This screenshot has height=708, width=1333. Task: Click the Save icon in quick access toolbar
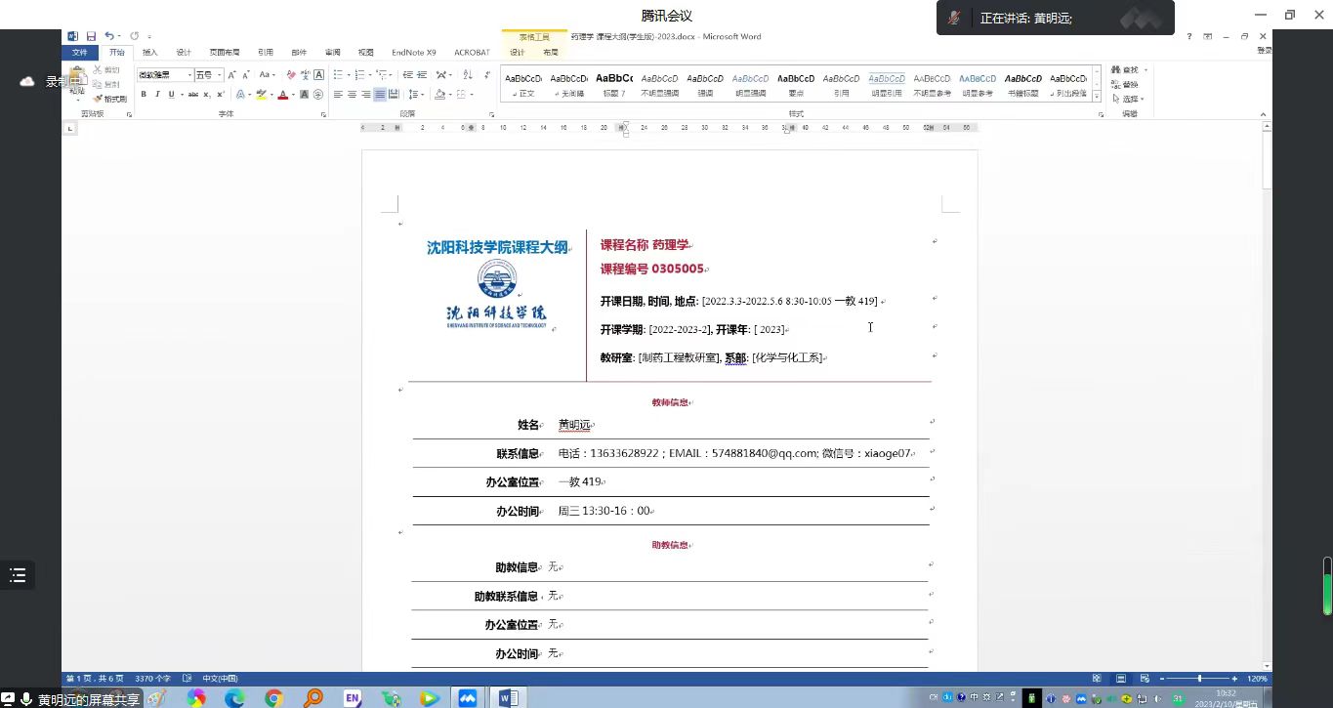coord(90,36)
